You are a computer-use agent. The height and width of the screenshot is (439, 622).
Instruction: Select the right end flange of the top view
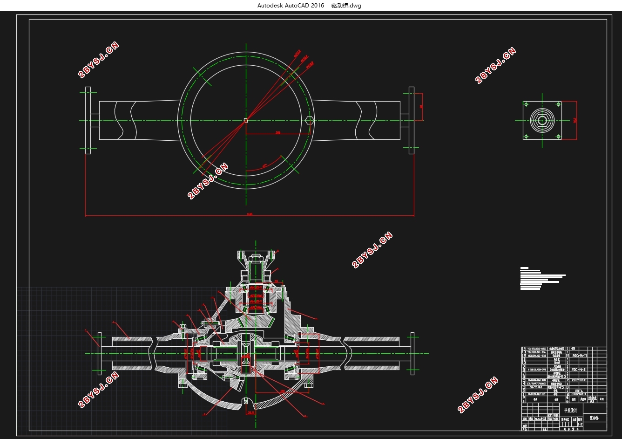[412, 120]
